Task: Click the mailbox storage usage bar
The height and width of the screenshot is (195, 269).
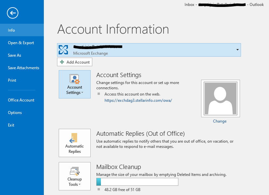Action: click(x=137, y=181)
